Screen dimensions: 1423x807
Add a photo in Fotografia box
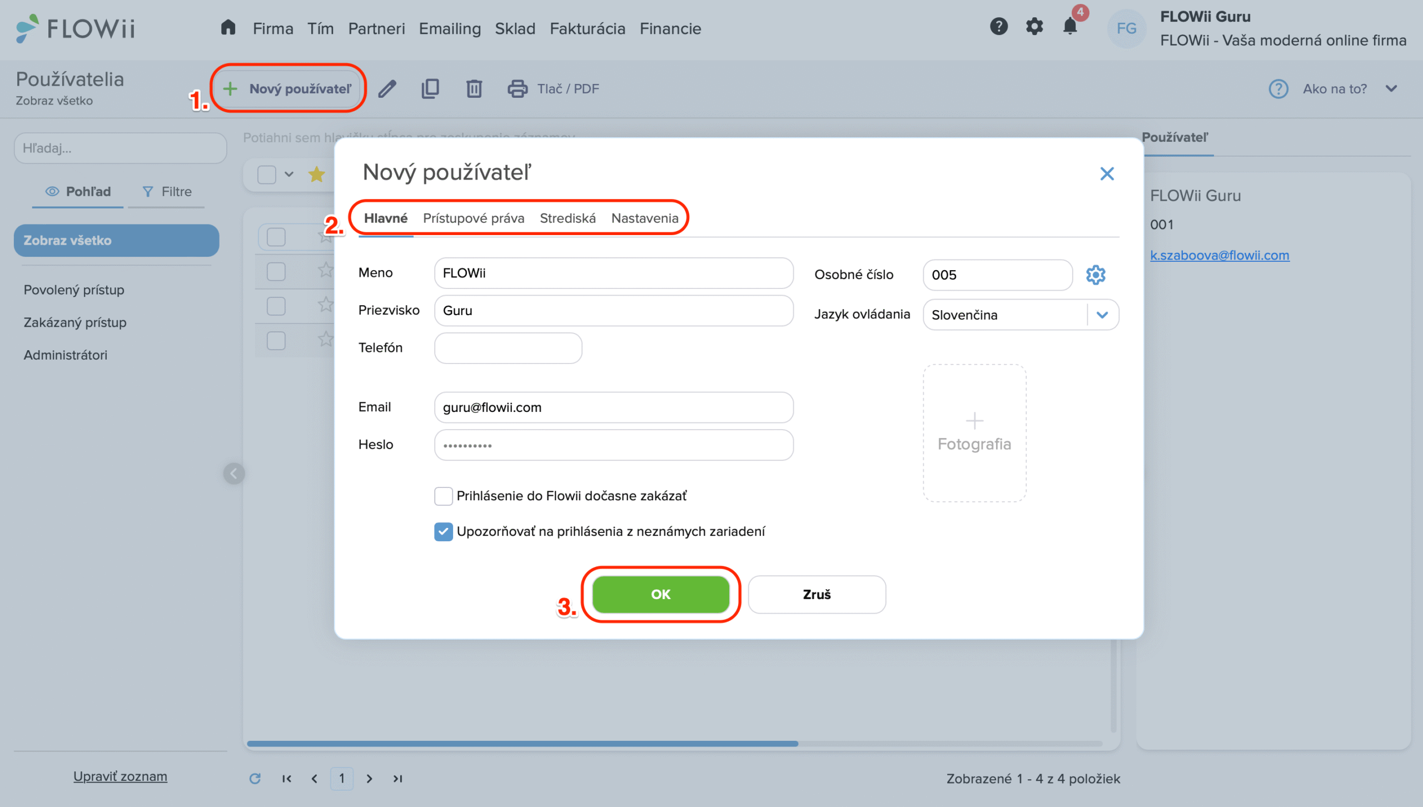974,433
